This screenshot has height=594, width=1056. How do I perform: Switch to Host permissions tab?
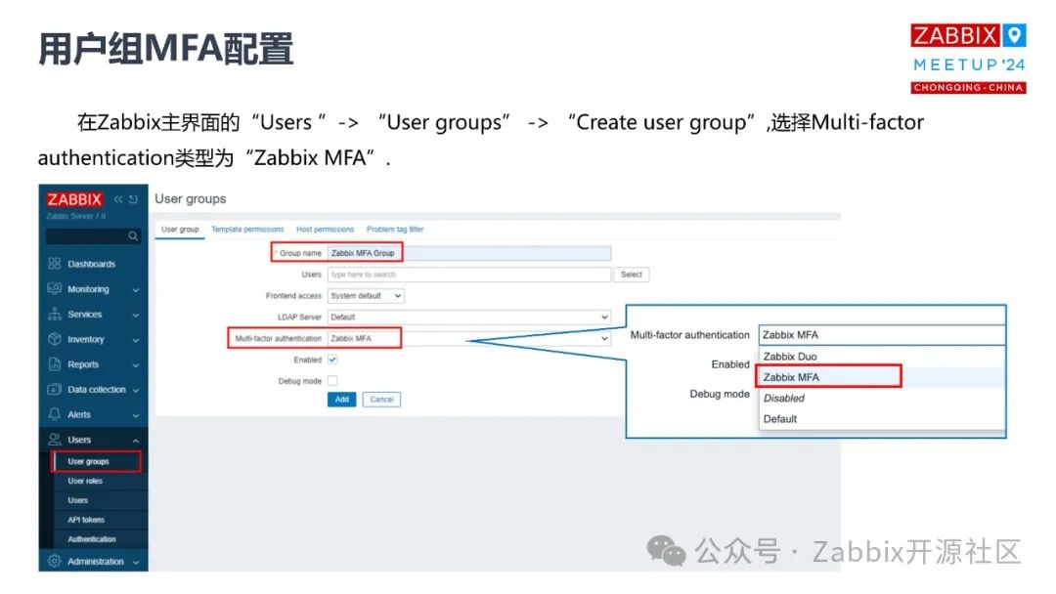326,230
